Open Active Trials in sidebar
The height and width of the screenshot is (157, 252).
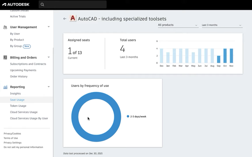[x=18, y=16]
